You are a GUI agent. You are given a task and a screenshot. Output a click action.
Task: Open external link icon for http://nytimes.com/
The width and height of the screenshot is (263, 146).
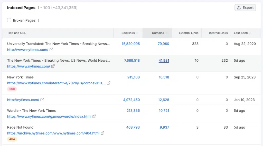[x=42, y=100]
